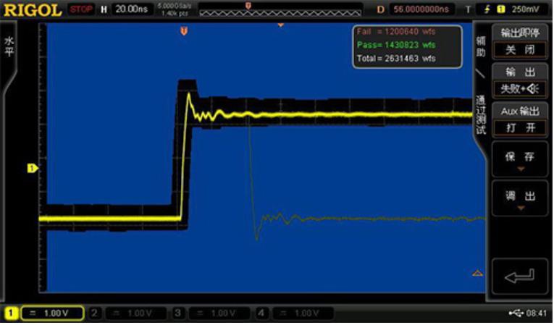
Task: Toggle 输出即停 stop-on-output setting
Action: pyautogui.click(x=520, y=42)
